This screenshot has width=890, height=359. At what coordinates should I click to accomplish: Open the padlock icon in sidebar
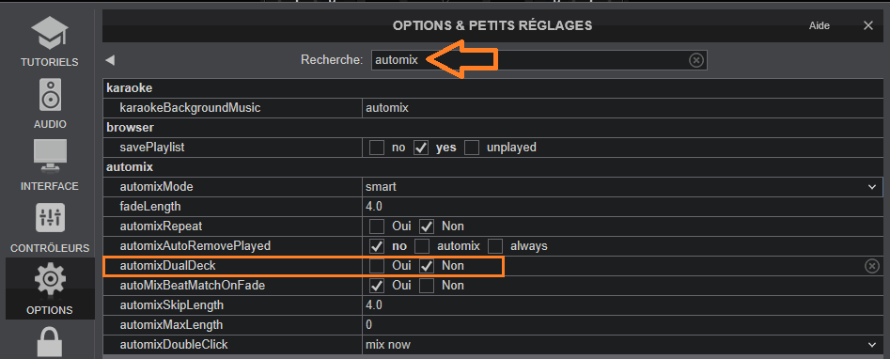(50, 342)
